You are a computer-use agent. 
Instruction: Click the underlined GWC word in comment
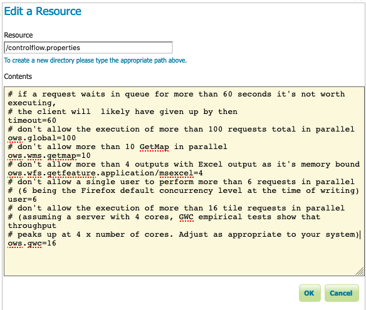coord(186,217)
